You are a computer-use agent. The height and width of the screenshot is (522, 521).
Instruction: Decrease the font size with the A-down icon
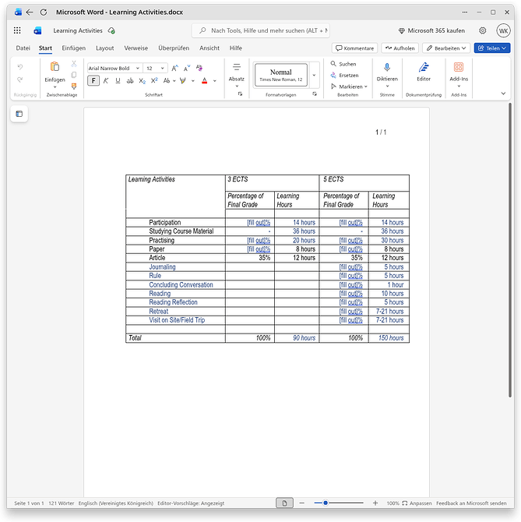pyautogui.click(x=187, y=69)
